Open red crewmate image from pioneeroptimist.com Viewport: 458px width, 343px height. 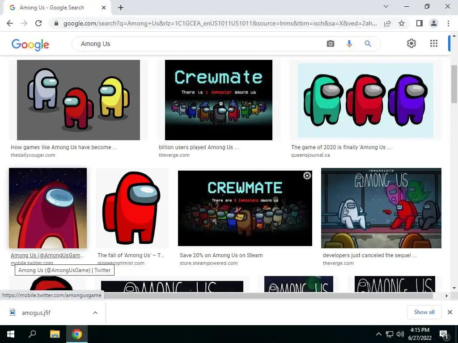132,208
